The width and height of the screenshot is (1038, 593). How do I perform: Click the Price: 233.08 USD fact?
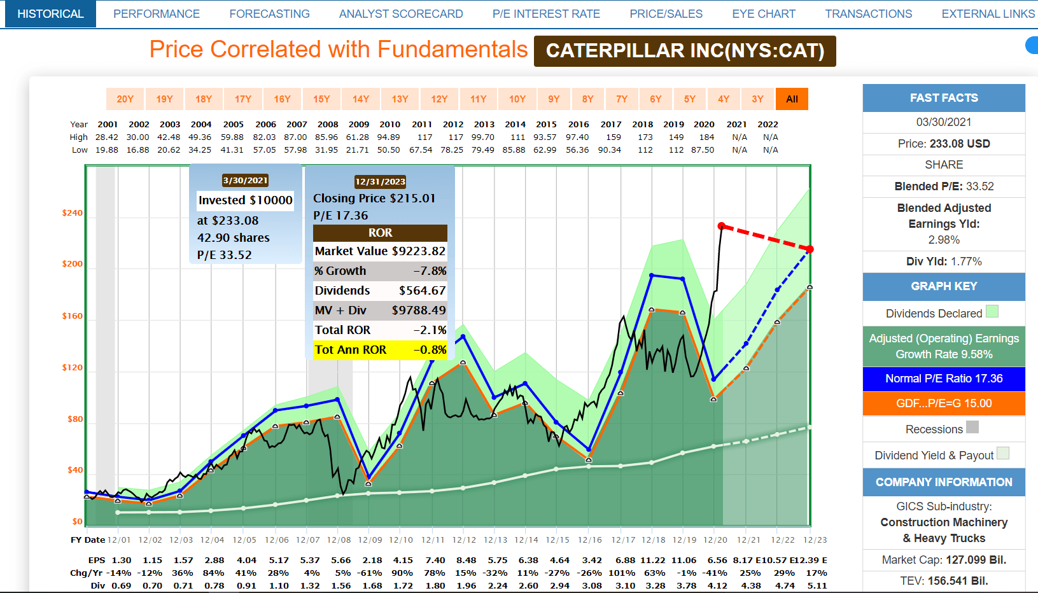click(x=944, y=144)
